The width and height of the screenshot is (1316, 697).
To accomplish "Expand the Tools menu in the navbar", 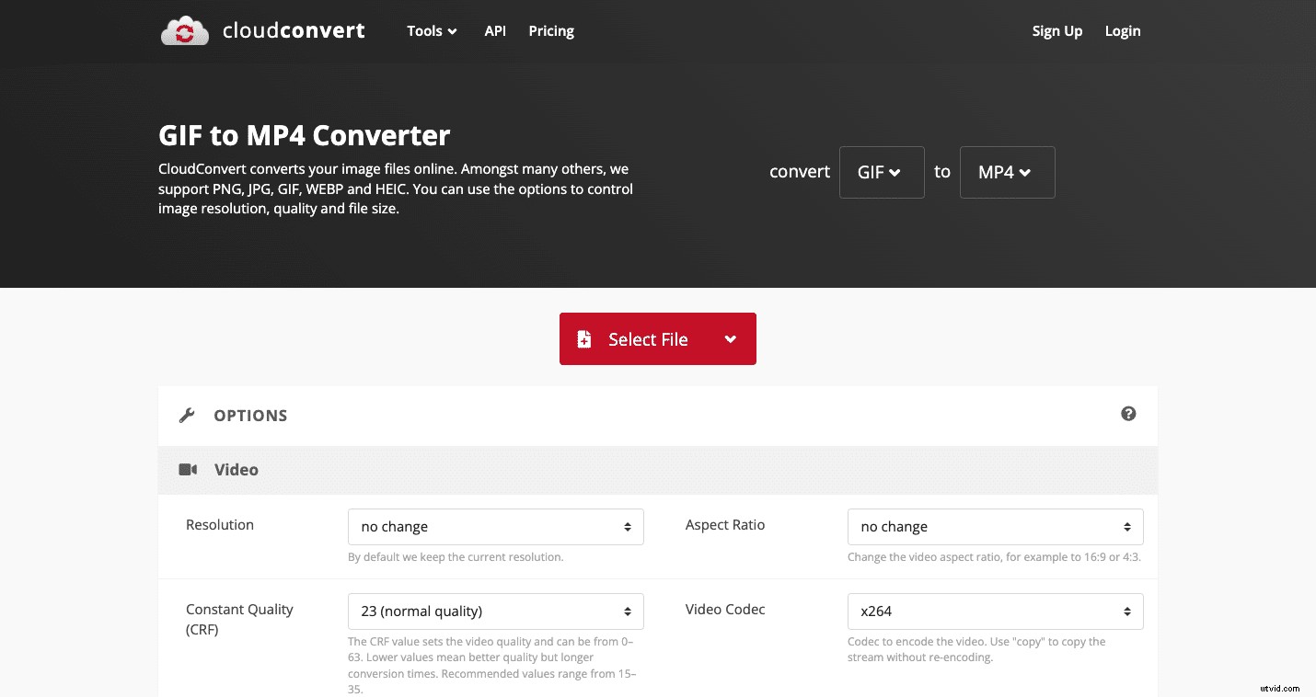I will [x=431, y=30].
